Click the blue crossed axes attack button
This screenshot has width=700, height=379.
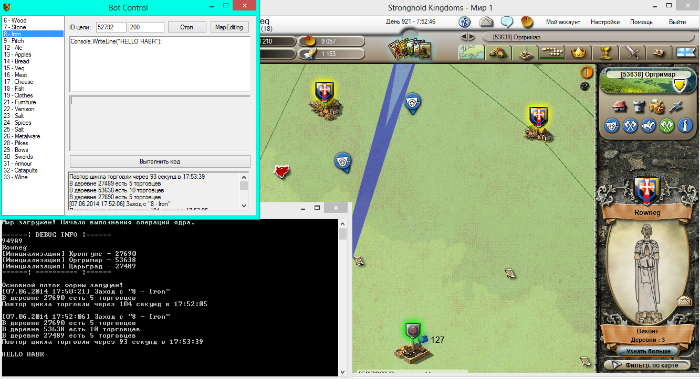point(630,125)
